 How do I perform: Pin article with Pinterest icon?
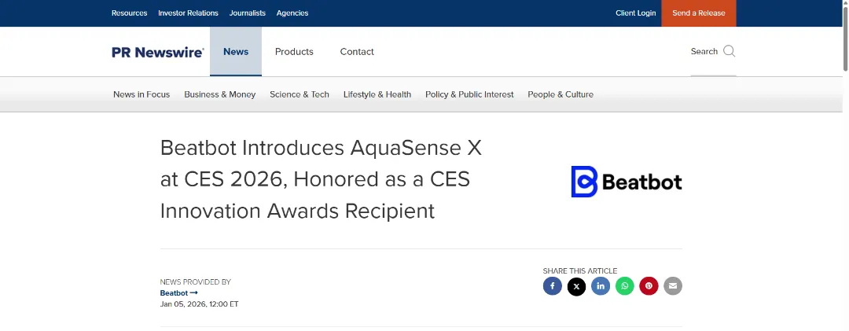pos(649,286)
